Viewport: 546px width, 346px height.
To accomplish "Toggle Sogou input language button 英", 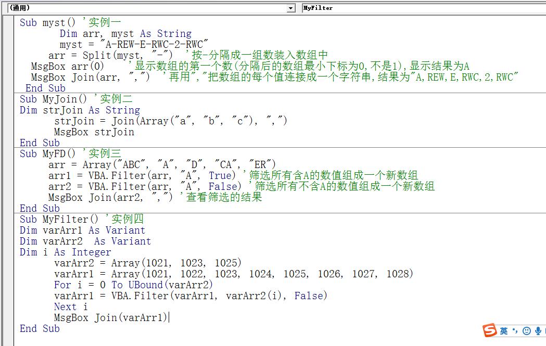I will pos(504,331).
